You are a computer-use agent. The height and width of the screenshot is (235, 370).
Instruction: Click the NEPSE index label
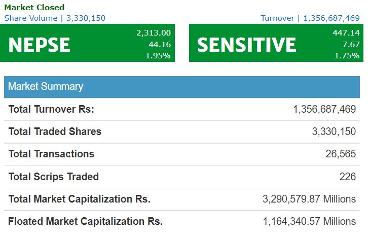pyautogui.click(x=39, y=45)
